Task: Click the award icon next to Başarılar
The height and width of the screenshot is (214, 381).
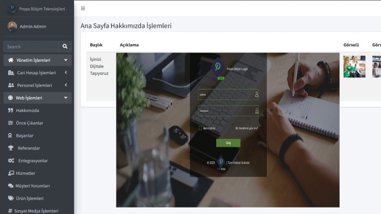Action: (10, 135)
